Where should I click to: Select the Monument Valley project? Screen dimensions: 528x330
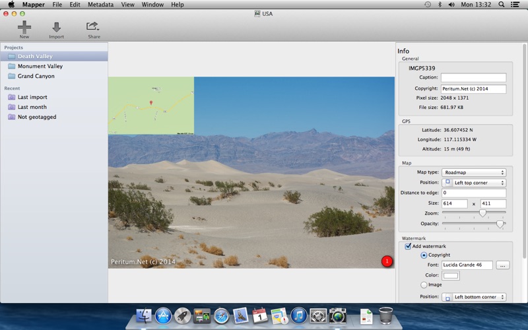click(54, 66)
